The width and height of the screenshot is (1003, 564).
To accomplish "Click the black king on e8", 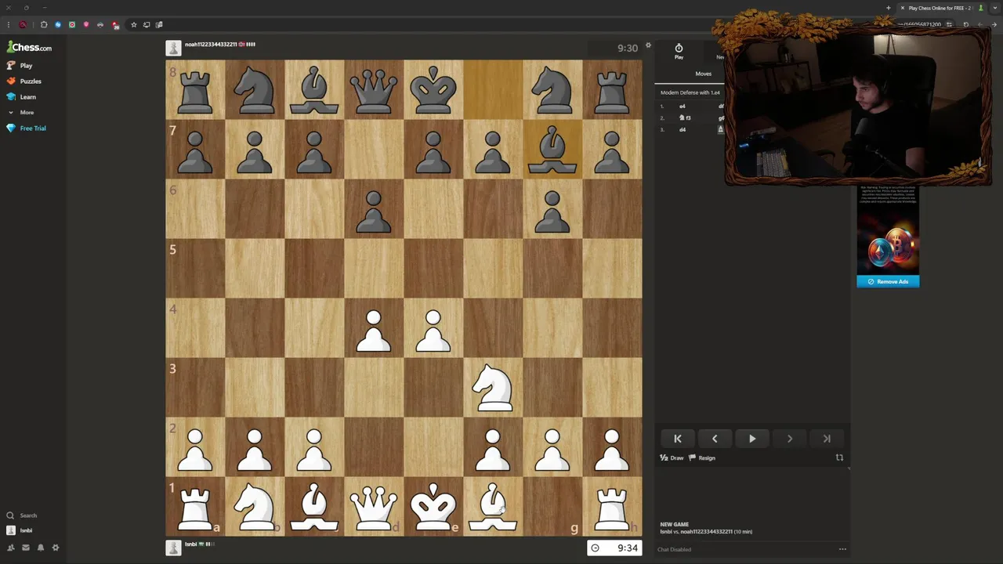I will tap(433, 90).
